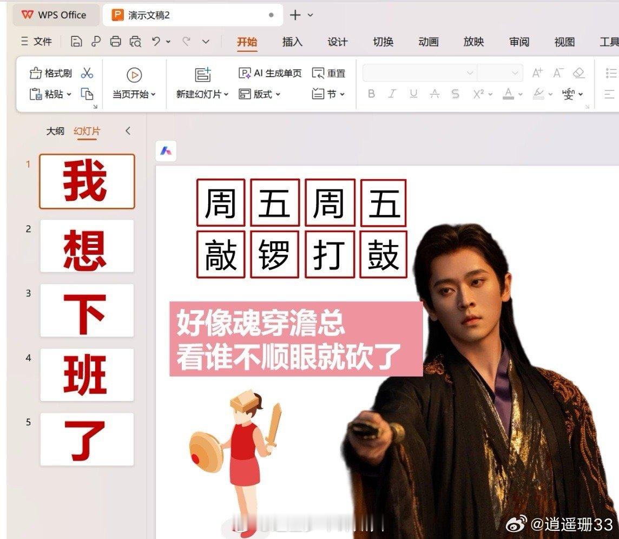Click the font color A swatch
Screen dimensions: 619x539
(509, 94)
